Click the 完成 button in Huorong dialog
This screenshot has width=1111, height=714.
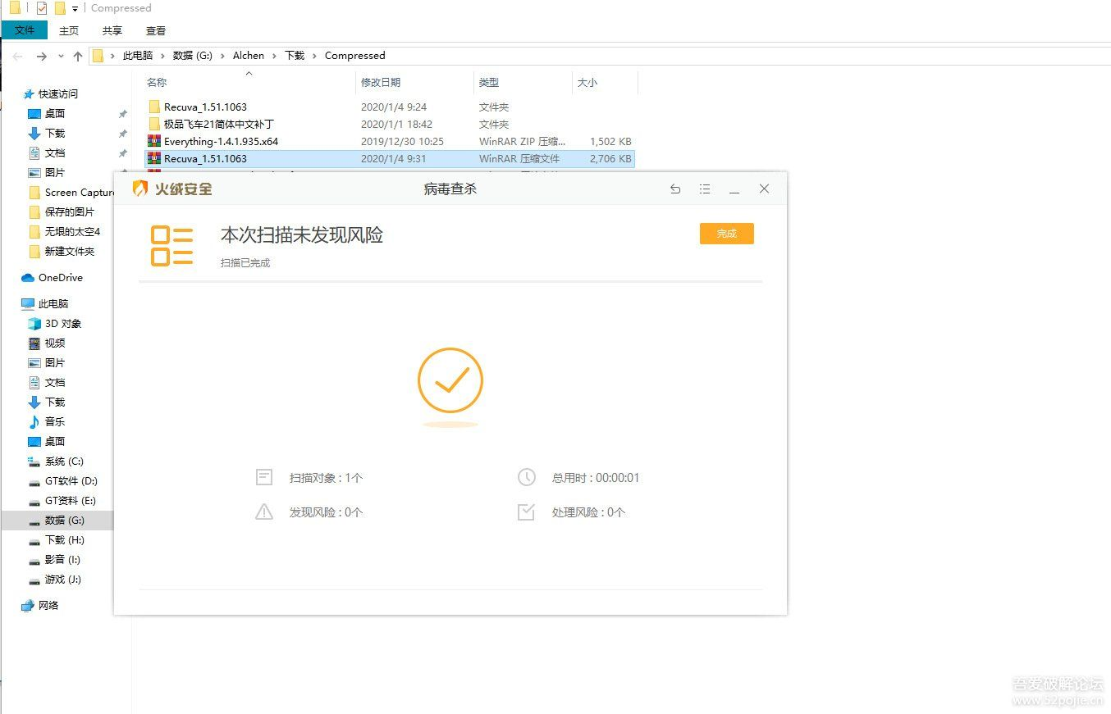(x=727, y=234)
